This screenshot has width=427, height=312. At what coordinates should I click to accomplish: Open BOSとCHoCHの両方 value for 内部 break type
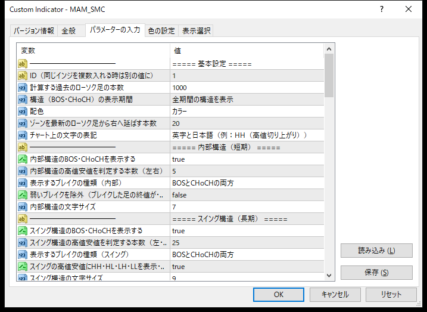tap(247, 183)
